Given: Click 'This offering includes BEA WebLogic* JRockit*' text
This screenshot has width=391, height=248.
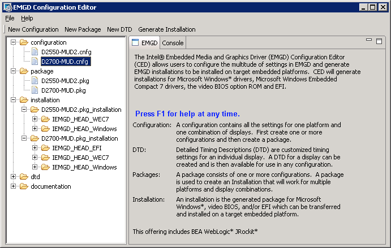Looking at the screenshot, I should [x=195, y=232].
